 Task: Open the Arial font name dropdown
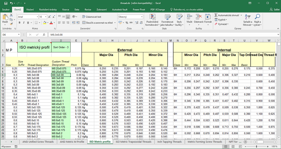[x=37, y=17]
